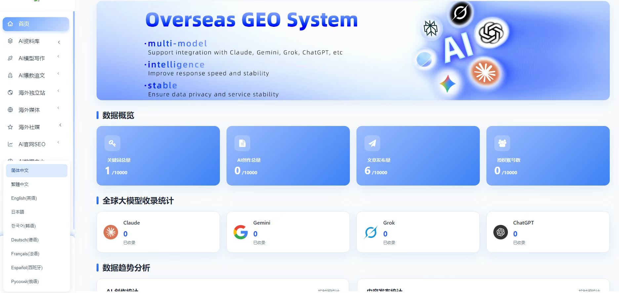Image resolution: width=619 pixels, height=293 pixels.
Task: Open the AI模型写作 menu item
Action: pos(36,58)
